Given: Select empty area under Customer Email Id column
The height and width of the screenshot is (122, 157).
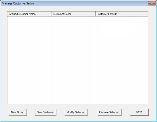Looking at the screenshot, I should coord(122,60).
